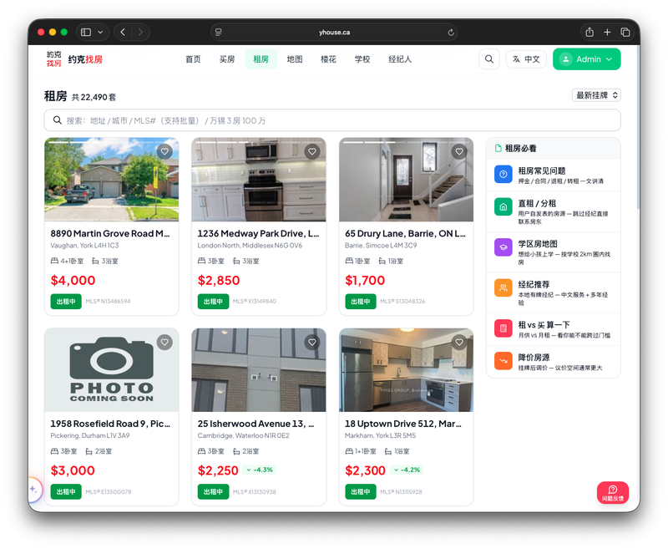Open the sidebar tab group dropdown arrow
668x549 pixels.
[100, 32]
